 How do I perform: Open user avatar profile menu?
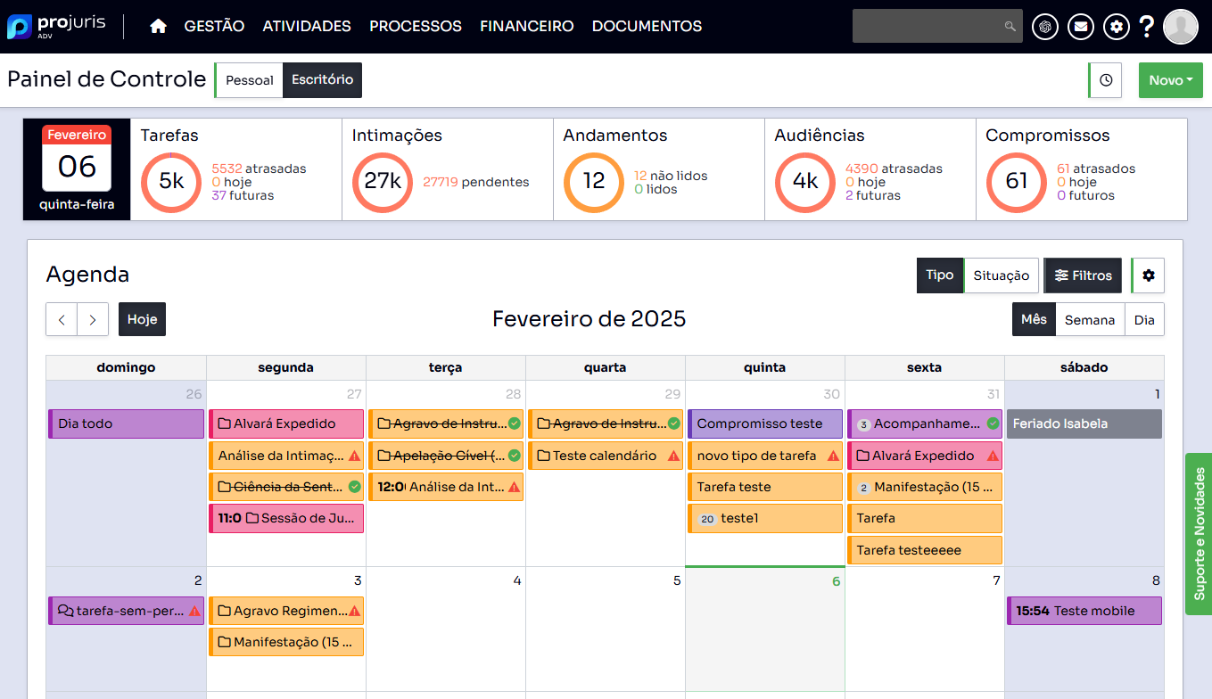[1181, 27]
